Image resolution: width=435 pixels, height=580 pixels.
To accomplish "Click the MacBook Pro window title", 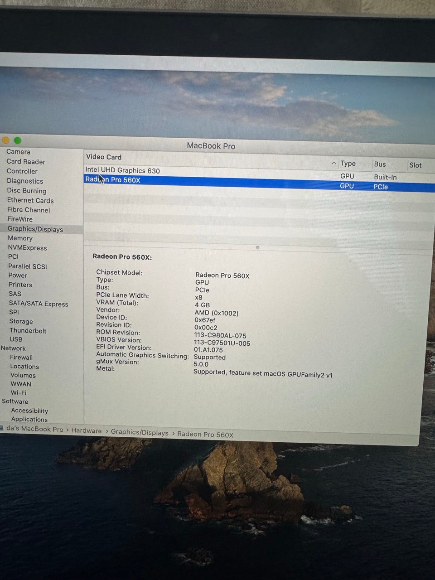I will click(x=211, y=146).
